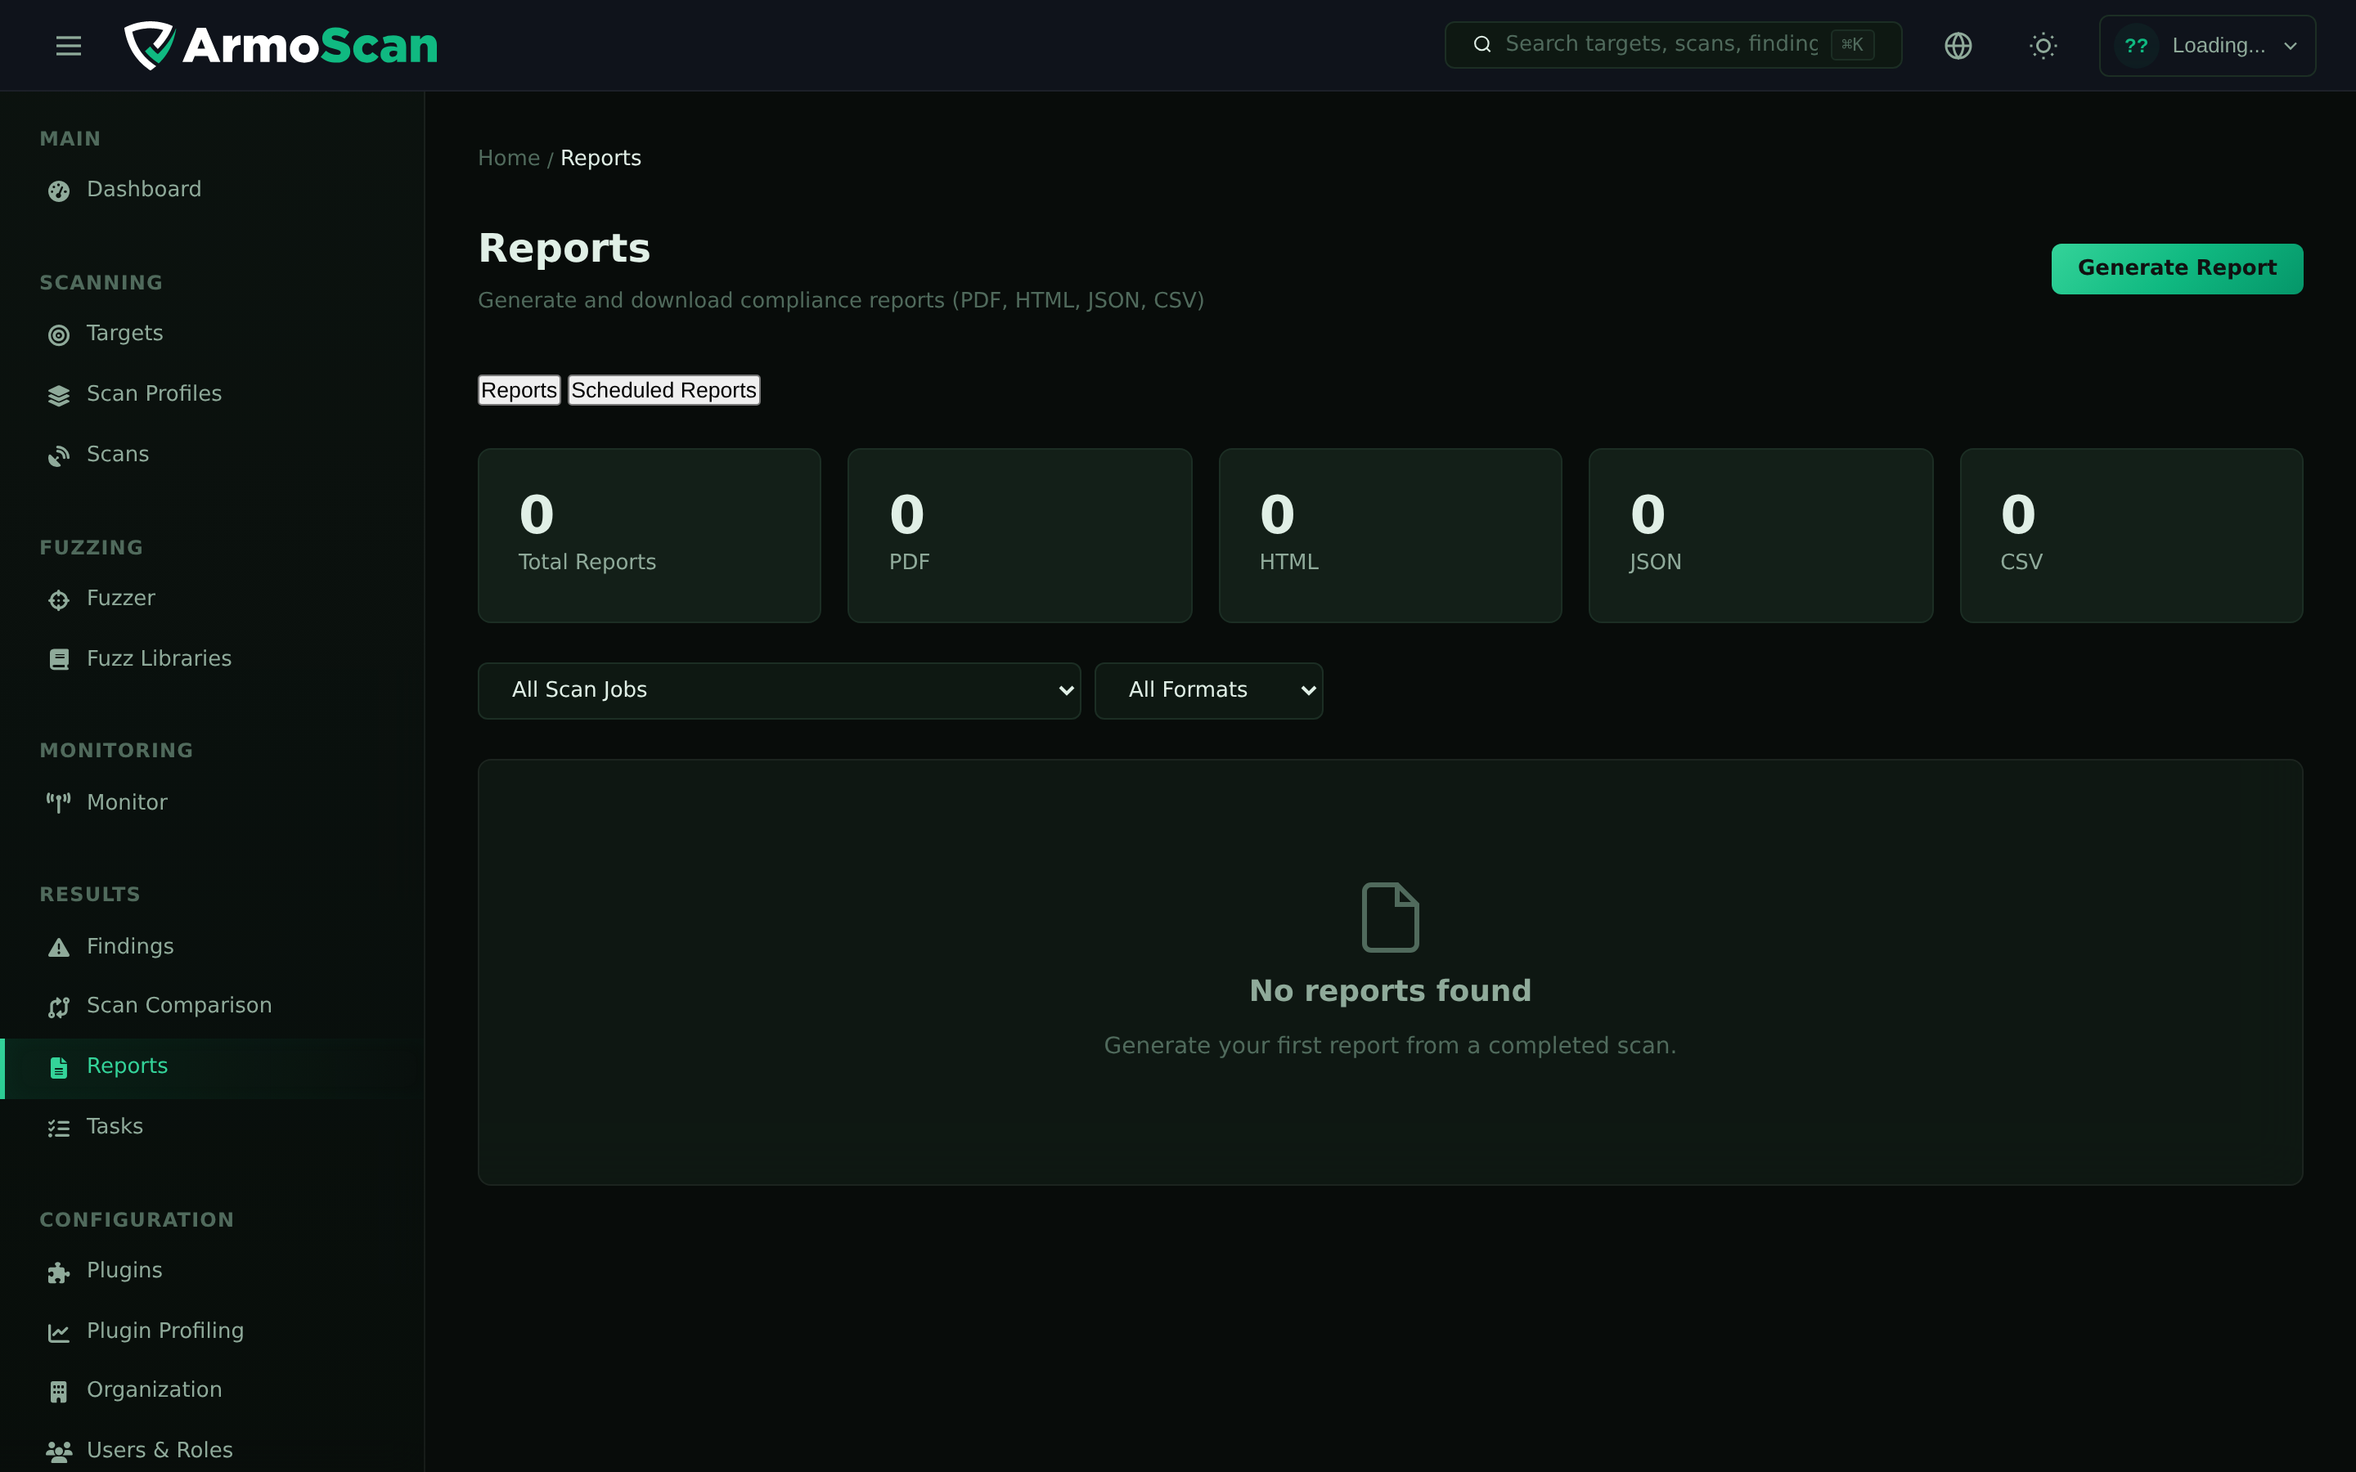Click the Reports document icon in sidebar
The width and height of the screenshot is (2356, 1472).
[58, 1067]
